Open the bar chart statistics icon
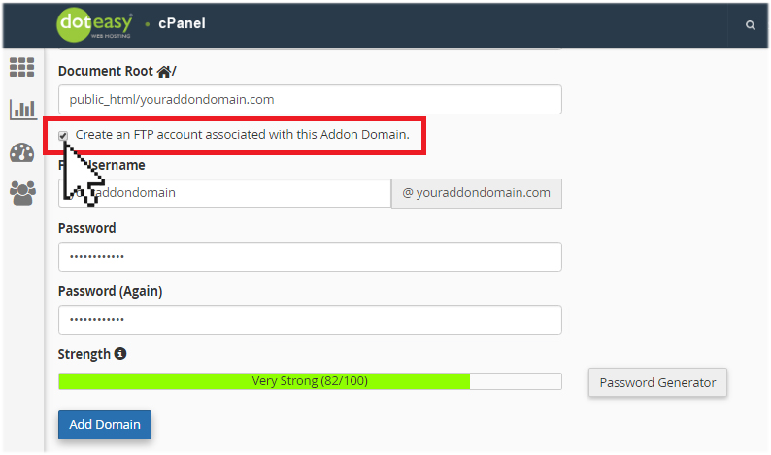The height and width of the screenshot is (455, 771). click(22, 109)
